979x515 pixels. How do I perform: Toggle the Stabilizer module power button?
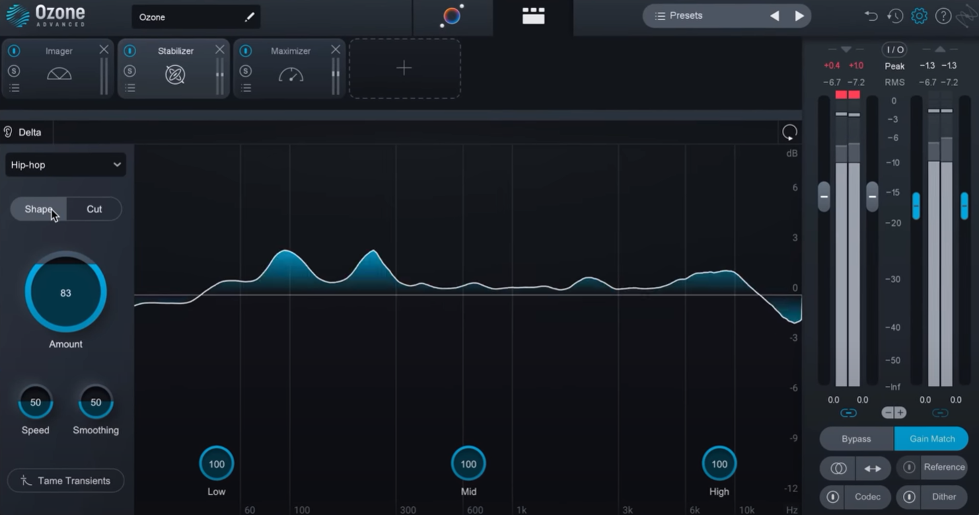pyautogui.click(x=130, y=51)
